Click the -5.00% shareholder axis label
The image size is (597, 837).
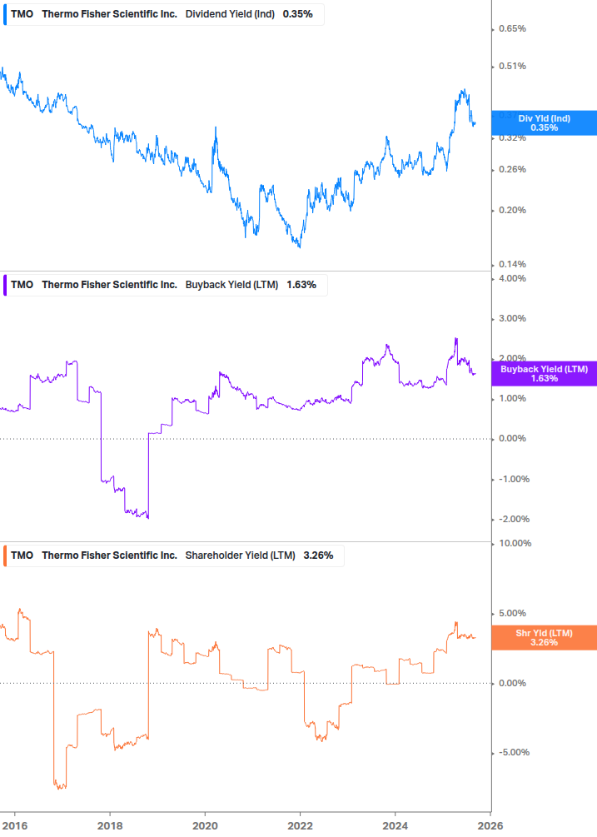pyautogui.click(x=514, y=753)
